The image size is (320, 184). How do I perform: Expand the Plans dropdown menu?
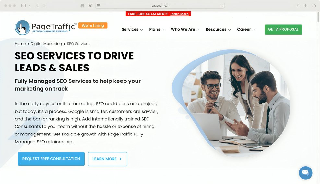(157, 29)
